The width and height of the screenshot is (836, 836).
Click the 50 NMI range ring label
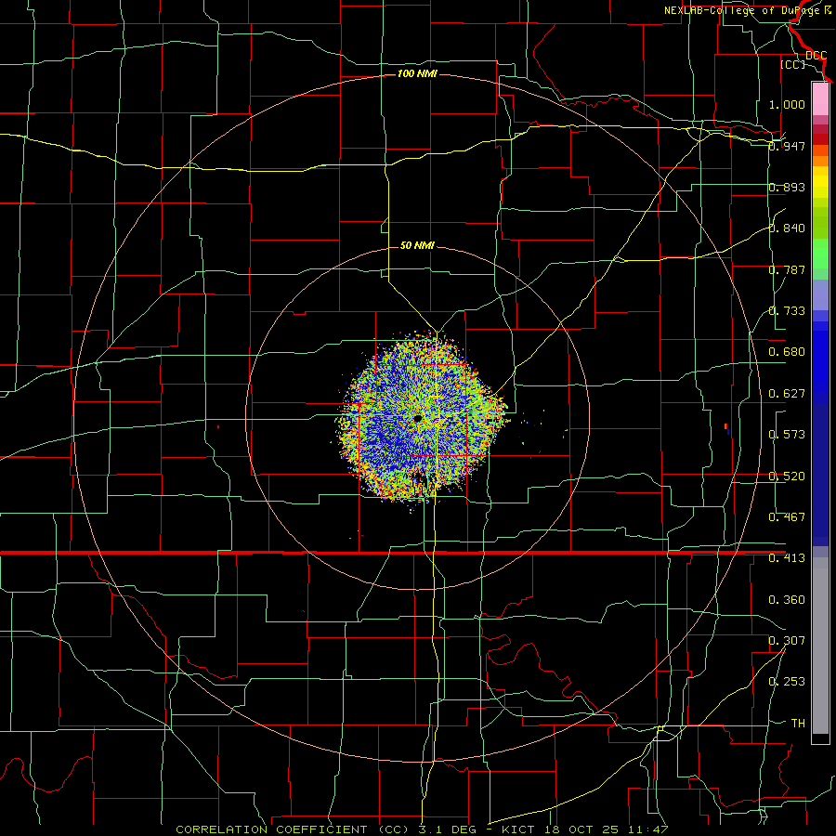coord(417,245)
